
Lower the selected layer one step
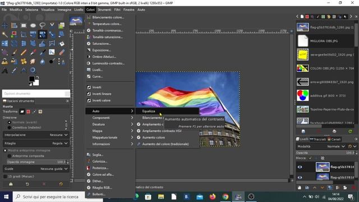point(323,187)
